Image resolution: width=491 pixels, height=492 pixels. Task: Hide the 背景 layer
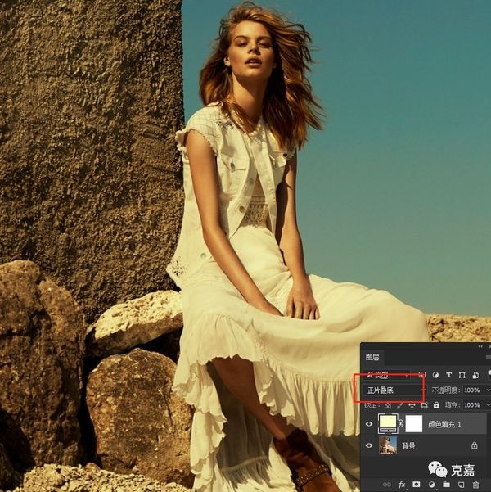click(369, 445)
